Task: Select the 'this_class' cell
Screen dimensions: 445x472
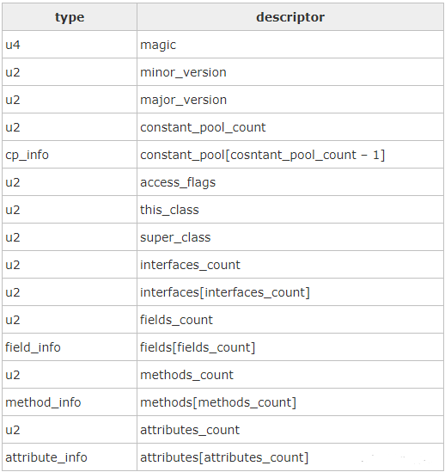Action: [290, 210]
